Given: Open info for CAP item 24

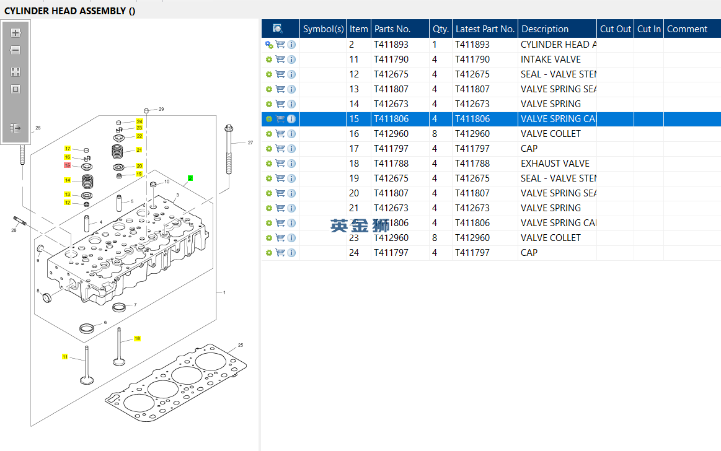Looking at the screenshot, I should [x=291, y=253].
